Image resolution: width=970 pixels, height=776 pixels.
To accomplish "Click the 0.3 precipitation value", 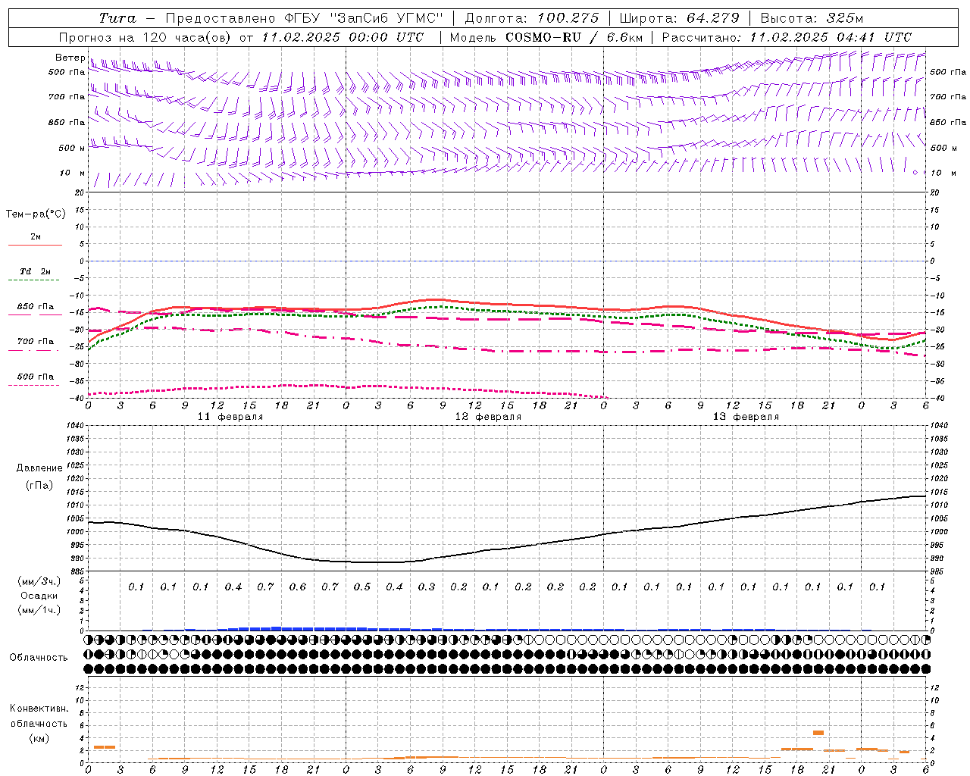I will point(427,587).
